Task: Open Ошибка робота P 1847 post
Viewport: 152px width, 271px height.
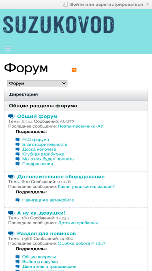Action: pyautogui.click(x=82, y=243)
